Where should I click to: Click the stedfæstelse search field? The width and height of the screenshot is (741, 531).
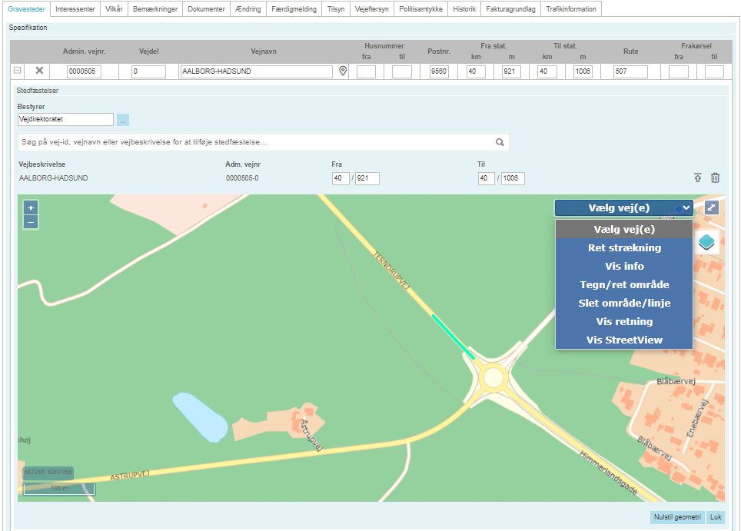[x=254, y=142]
